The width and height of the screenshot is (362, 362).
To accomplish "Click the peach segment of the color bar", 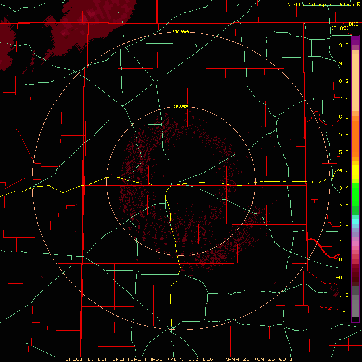I will tap(355, 81).
